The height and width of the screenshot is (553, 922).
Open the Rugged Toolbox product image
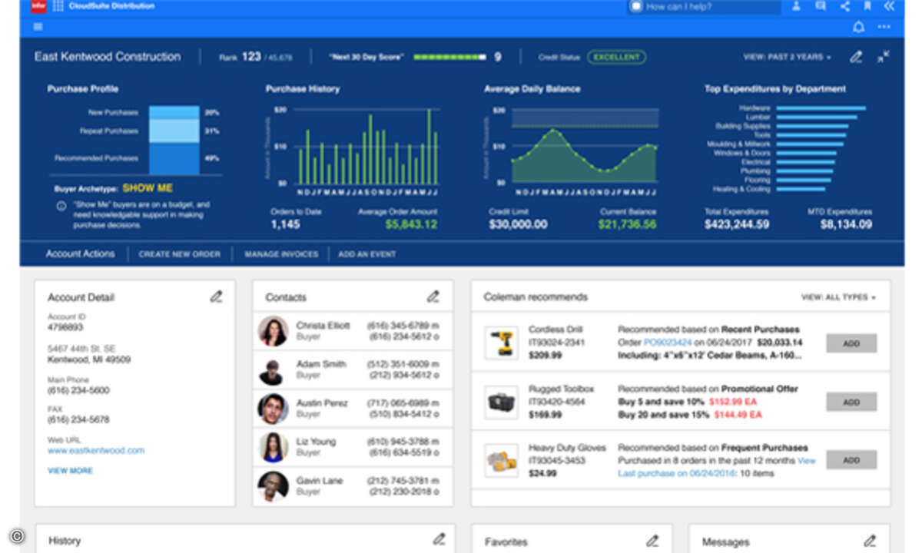(x=502, y=402)
